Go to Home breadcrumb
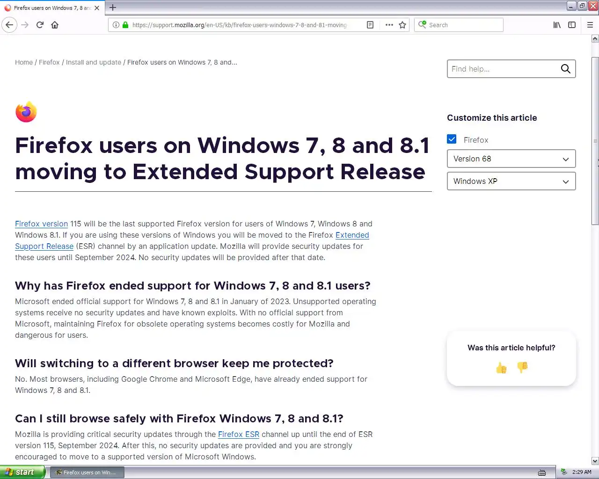 tap(24, 62)
